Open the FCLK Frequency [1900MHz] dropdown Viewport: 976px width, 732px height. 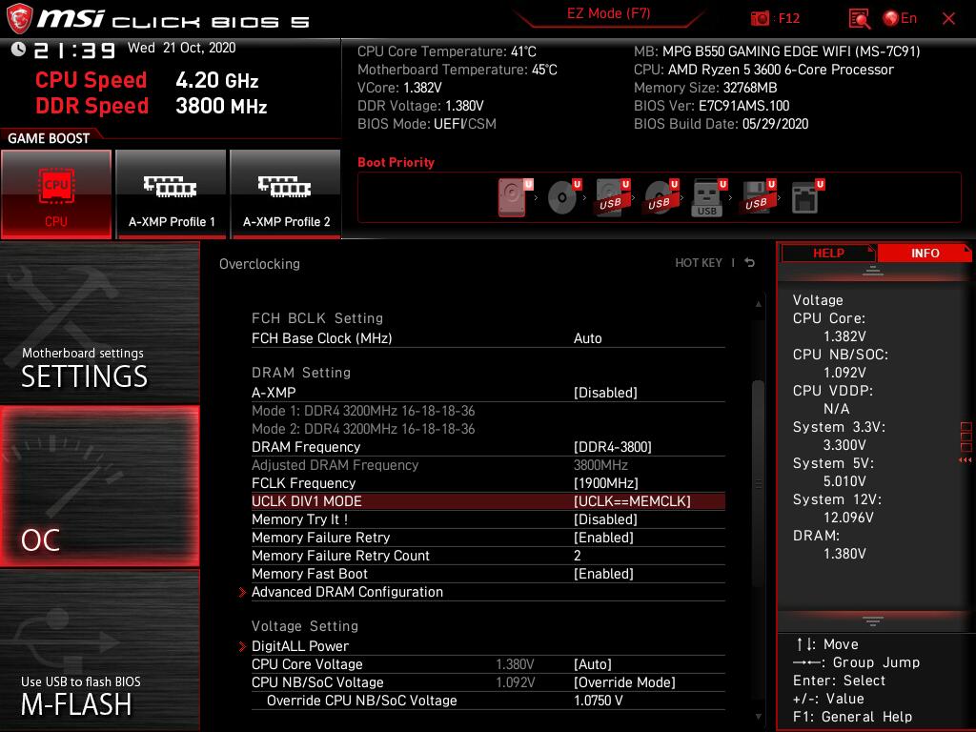(x=605, y=483)
